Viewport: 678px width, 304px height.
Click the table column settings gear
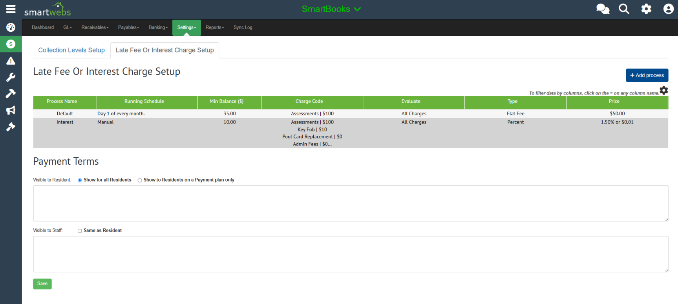(663, 90)
